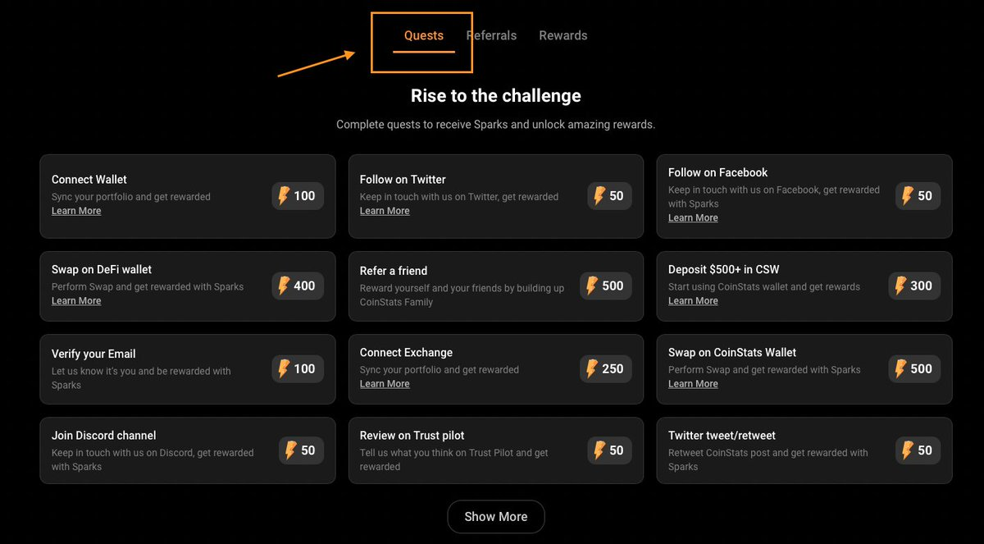Switch to the Quests tab
The width and height of the screenshot is (984, 544).
424,36
